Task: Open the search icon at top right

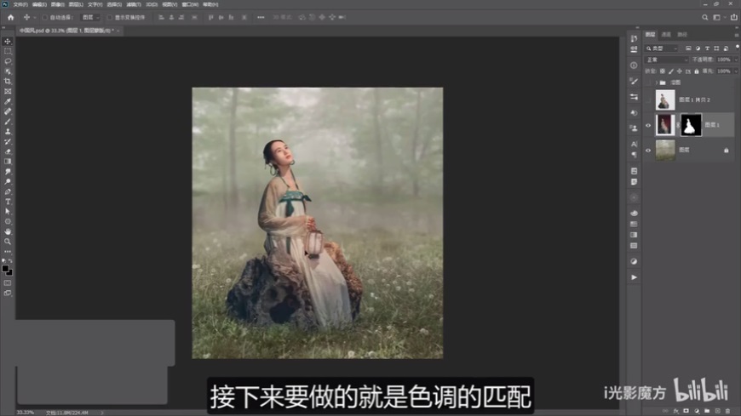Action: [x=704, y=18]
